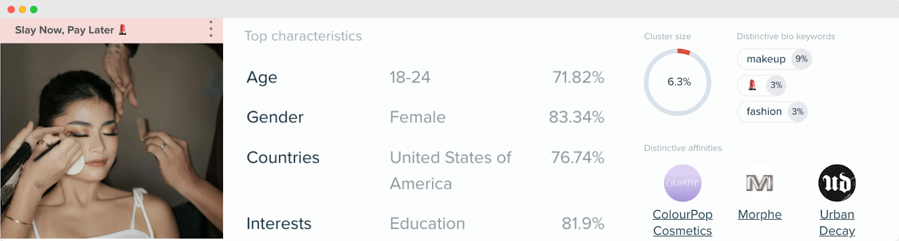
Task: Open the three-dot menu for Slay Now, Pay Later
Action: coord(211,29)
